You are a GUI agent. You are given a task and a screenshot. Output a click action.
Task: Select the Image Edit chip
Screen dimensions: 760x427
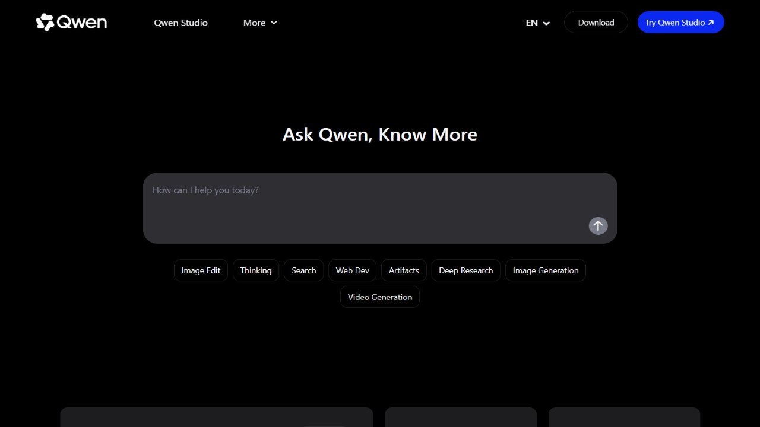click(x=201, y=270)
